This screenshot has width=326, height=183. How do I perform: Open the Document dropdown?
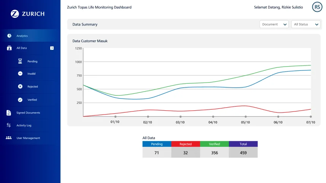[274, 24]
